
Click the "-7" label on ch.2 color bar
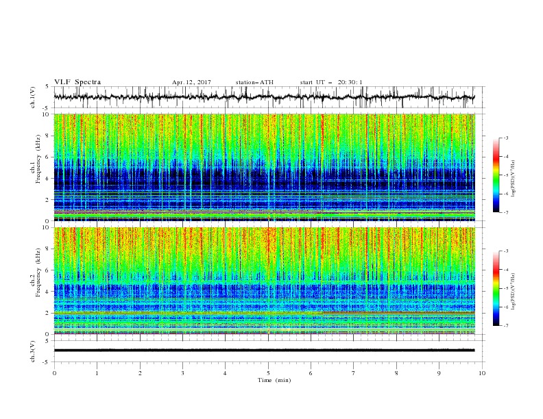(x=506, y=325)
